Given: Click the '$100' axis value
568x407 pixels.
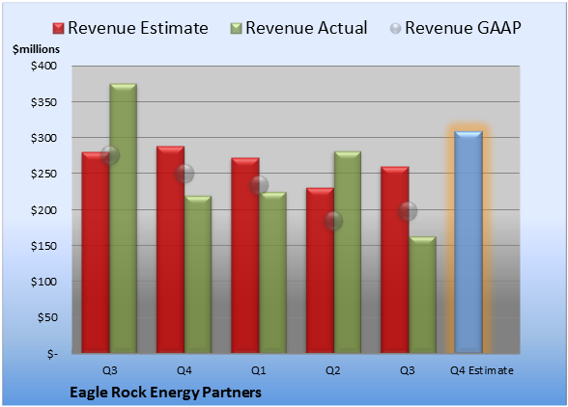Looking at the screenshot, I should point(43,282).
